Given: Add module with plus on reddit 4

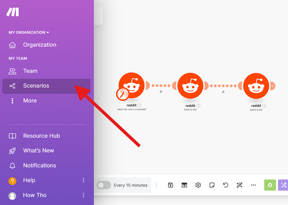Looking at the screenshot, I should tap(273, 86).
